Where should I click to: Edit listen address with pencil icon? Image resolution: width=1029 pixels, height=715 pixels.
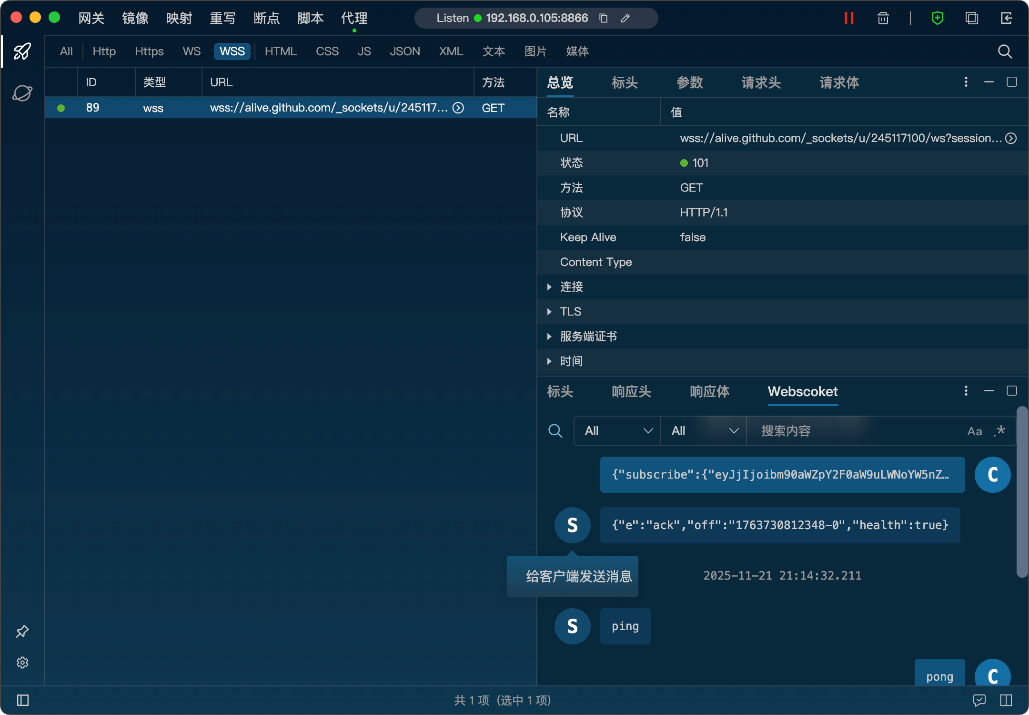tap(625, 18)
